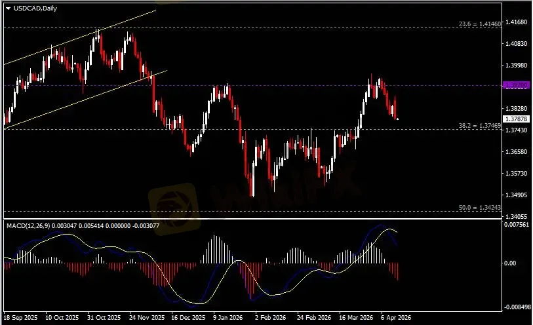Click the 18 Sep 2025 date label
533x325 pixels.
(20, 318)
